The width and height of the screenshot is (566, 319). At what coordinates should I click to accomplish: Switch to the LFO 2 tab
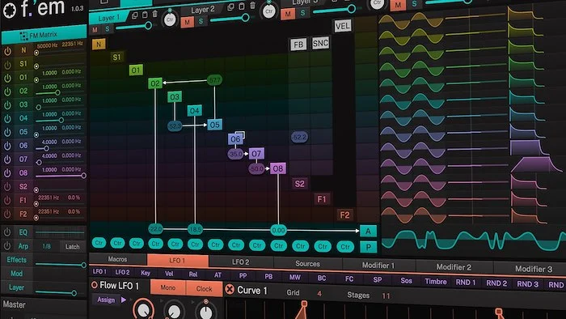[x=240, y=262]
